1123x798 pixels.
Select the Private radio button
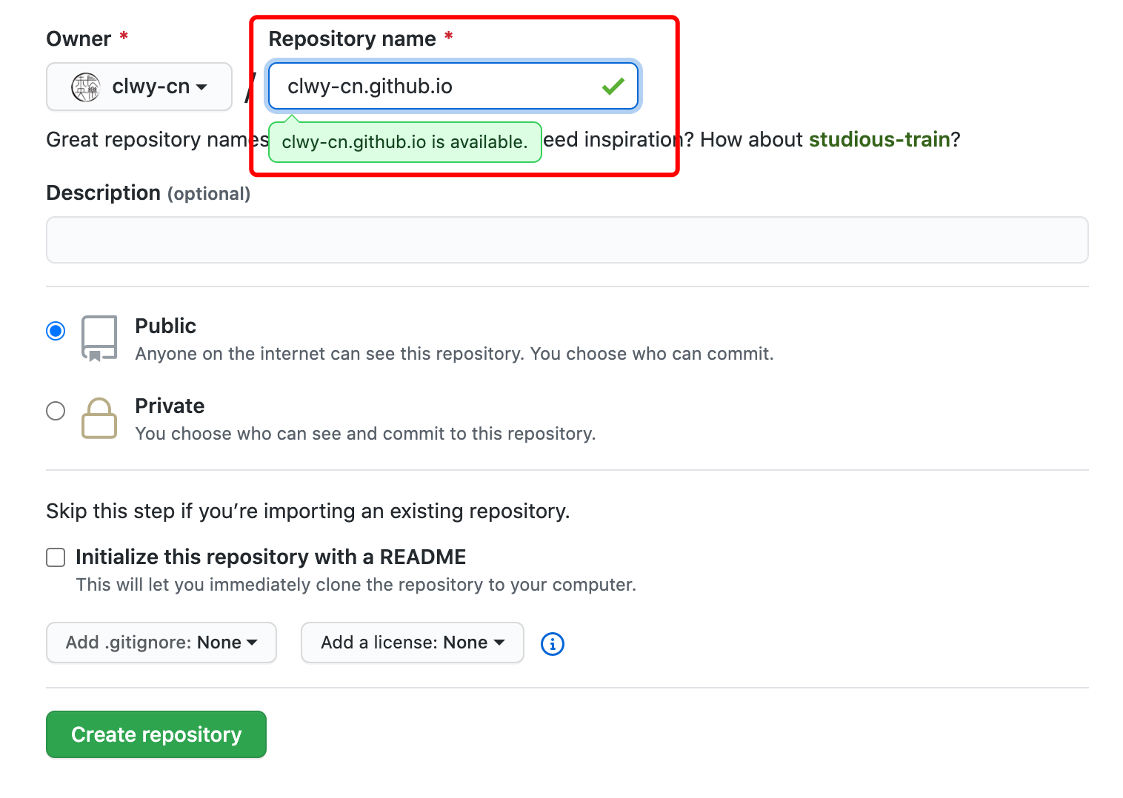[56, 410]
